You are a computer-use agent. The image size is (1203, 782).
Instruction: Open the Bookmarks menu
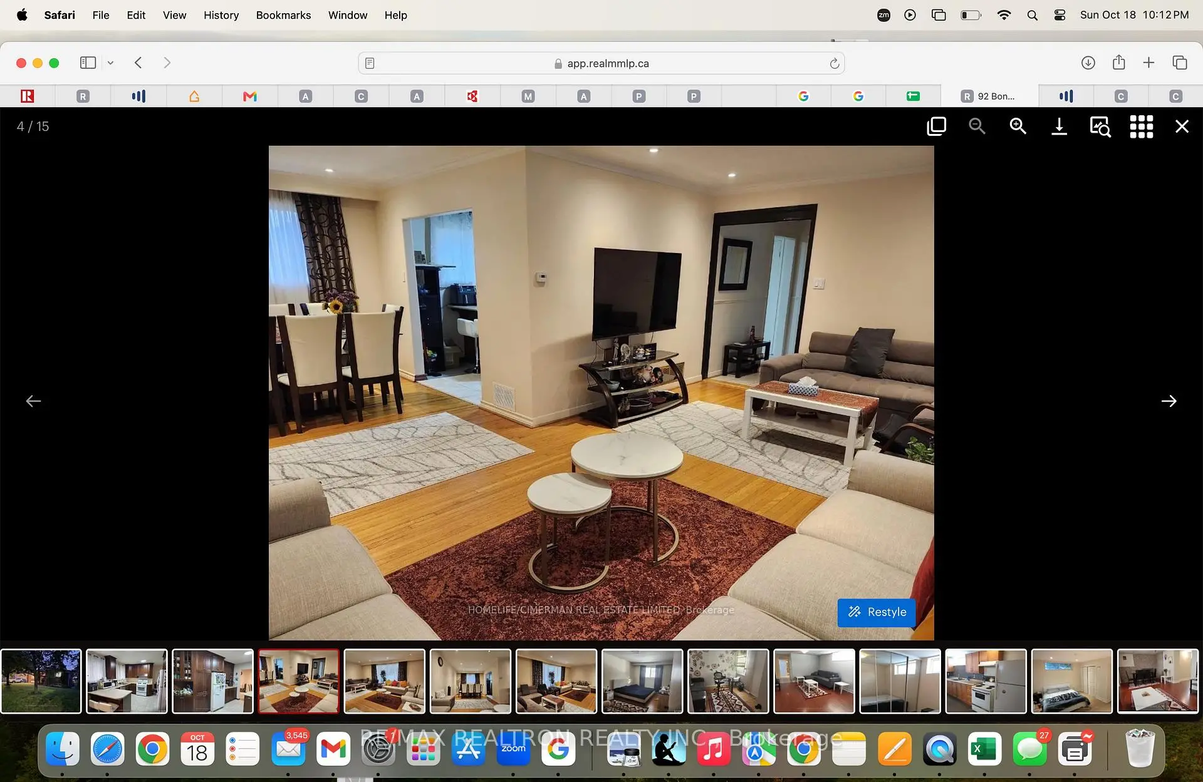click(283, 15)
